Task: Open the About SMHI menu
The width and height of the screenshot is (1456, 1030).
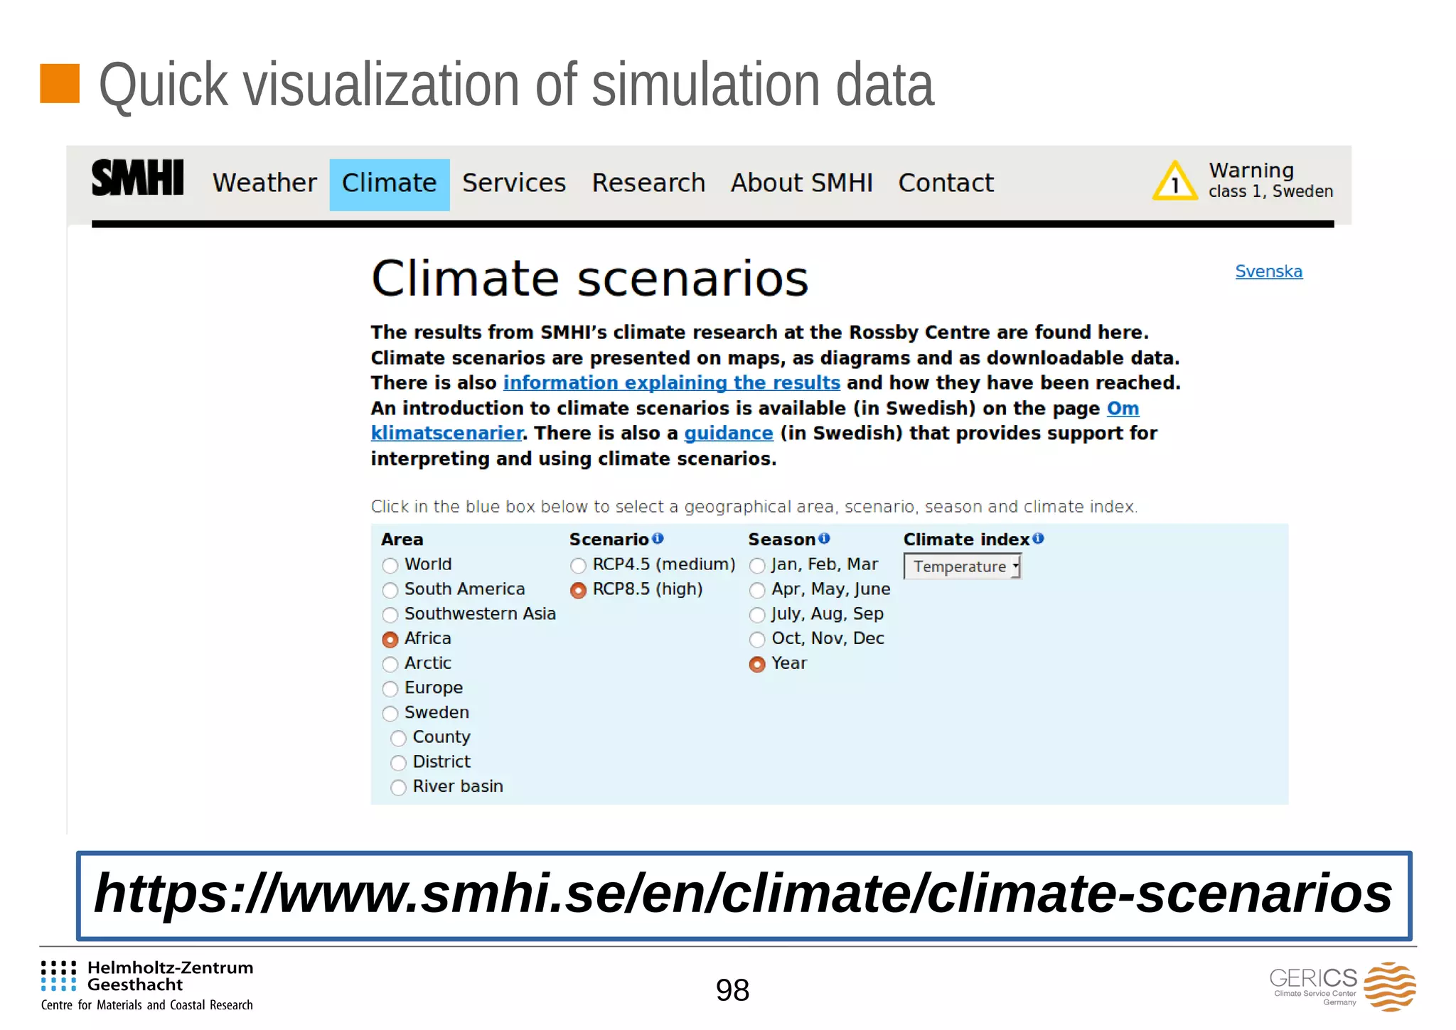Action: (x=802, y=183)
